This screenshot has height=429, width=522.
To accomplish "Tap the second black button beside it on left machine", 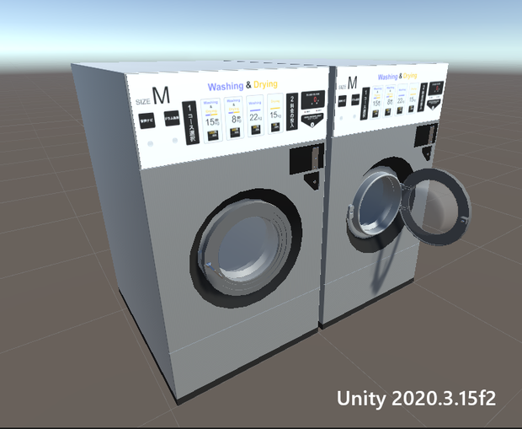I will pyautogui.click(x=172, y=118).
